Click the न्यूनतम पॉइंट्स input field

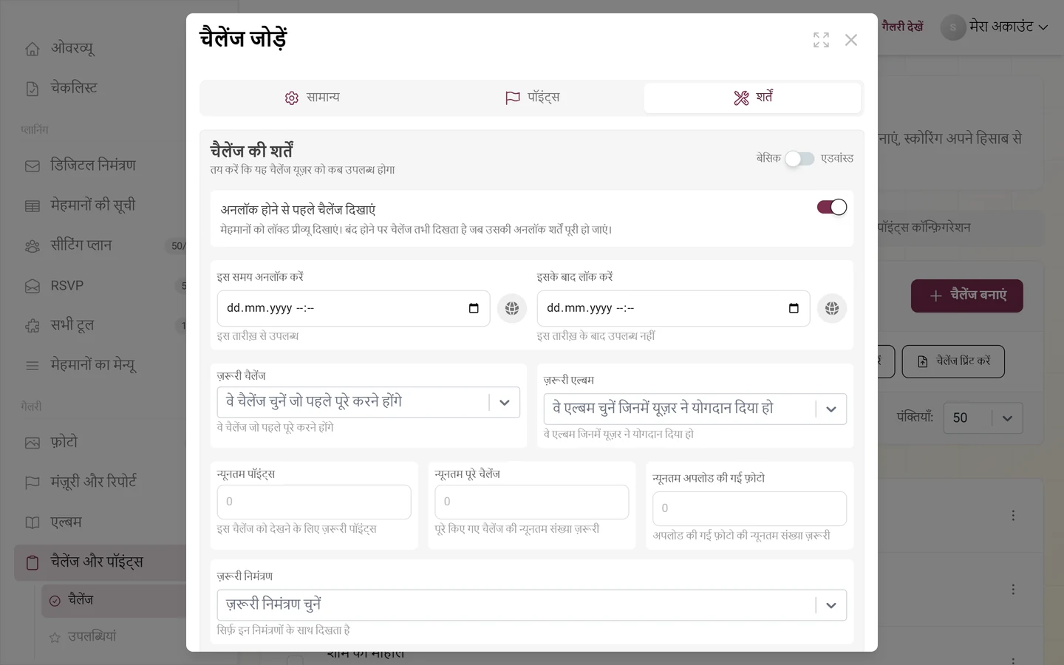pos(314,502)
